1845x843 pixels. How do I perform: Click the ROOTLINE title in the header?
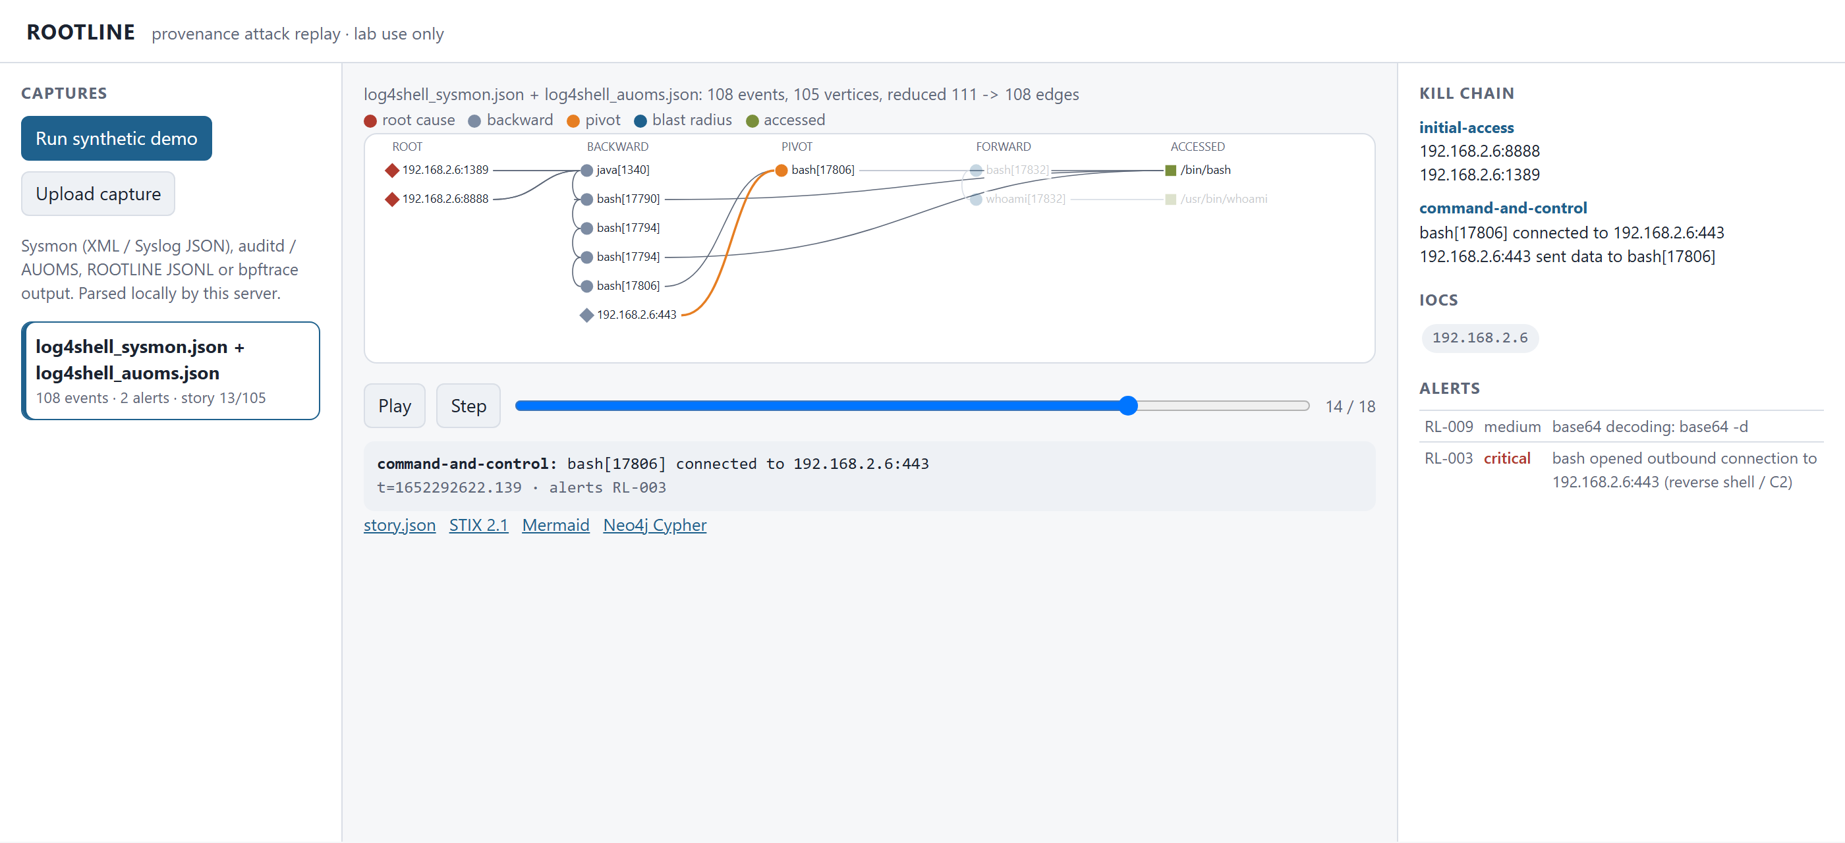click(x=81, y=32)
